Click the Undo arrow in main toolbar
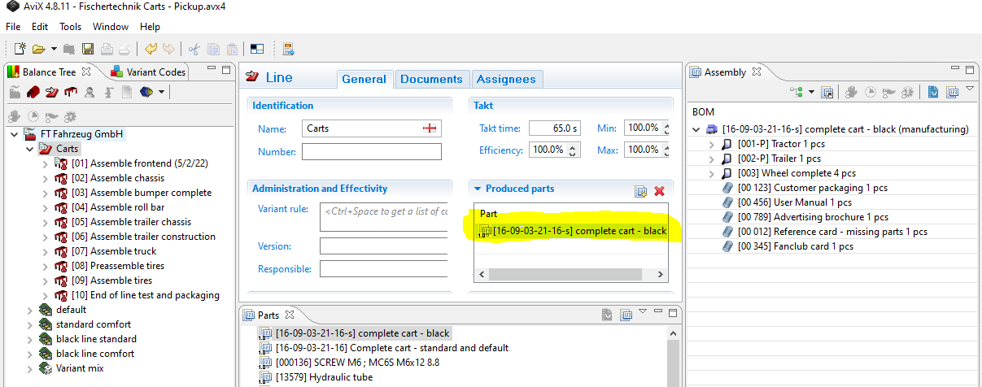982x387 pixels. tap(151, 49)
